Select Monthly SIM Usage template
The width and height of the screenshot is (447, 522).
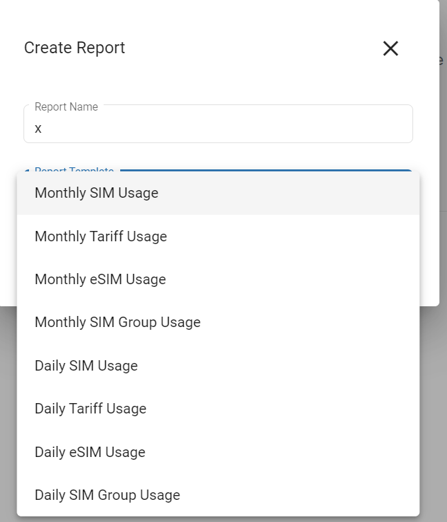(x=96, y=194)
